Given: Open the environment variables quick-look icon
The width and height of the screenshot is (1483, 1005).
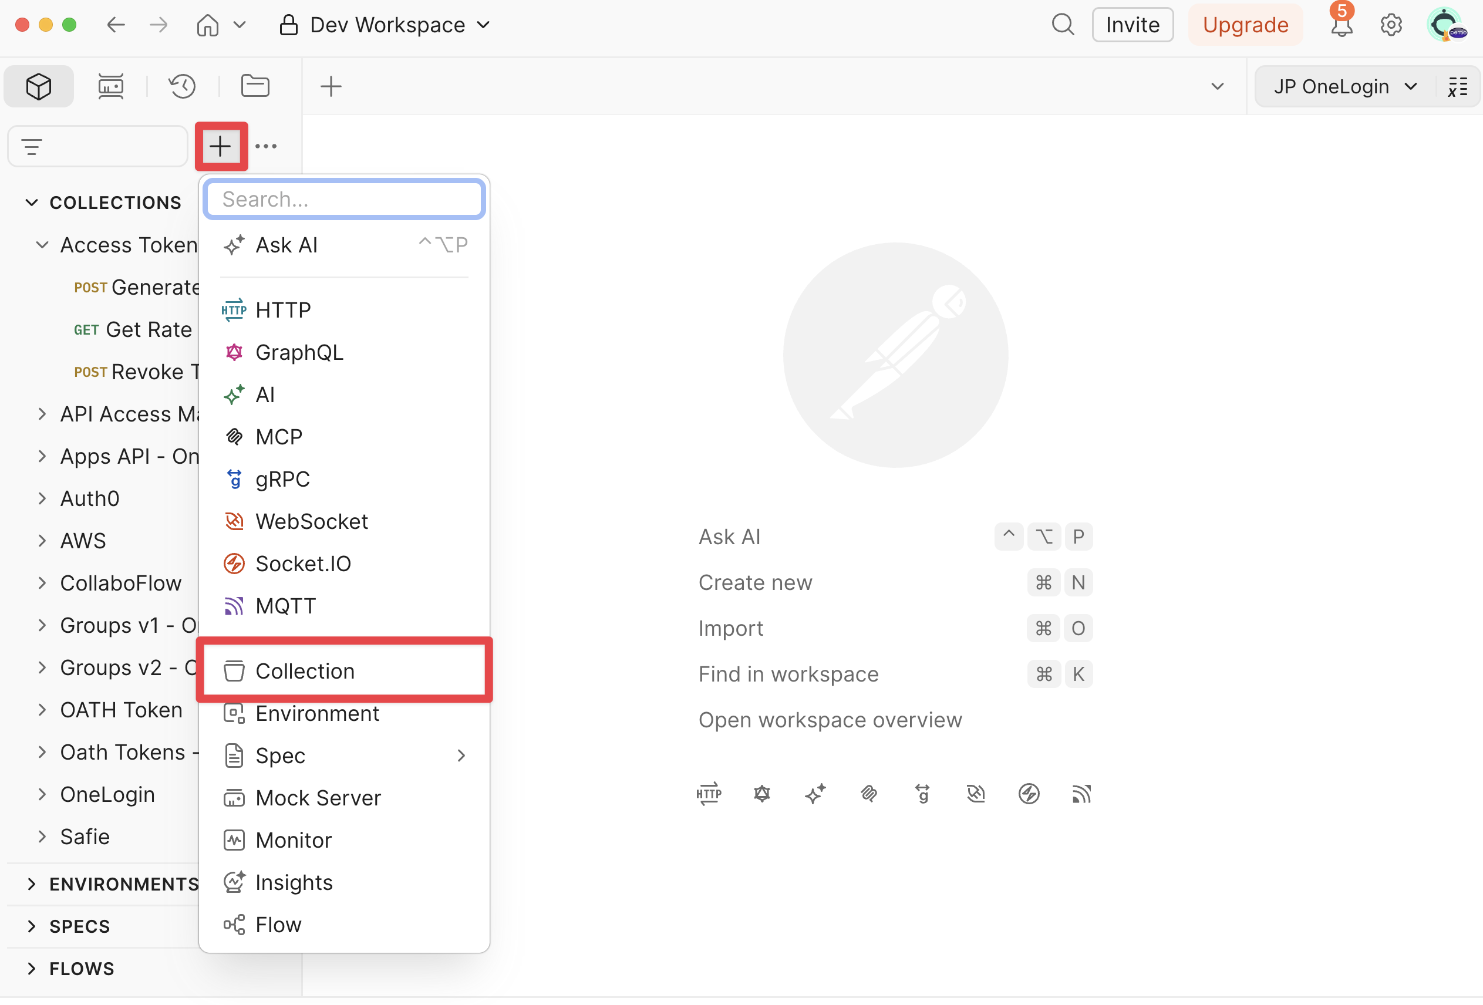Looking at the screenshot, I should click(x=1458, y=86).
